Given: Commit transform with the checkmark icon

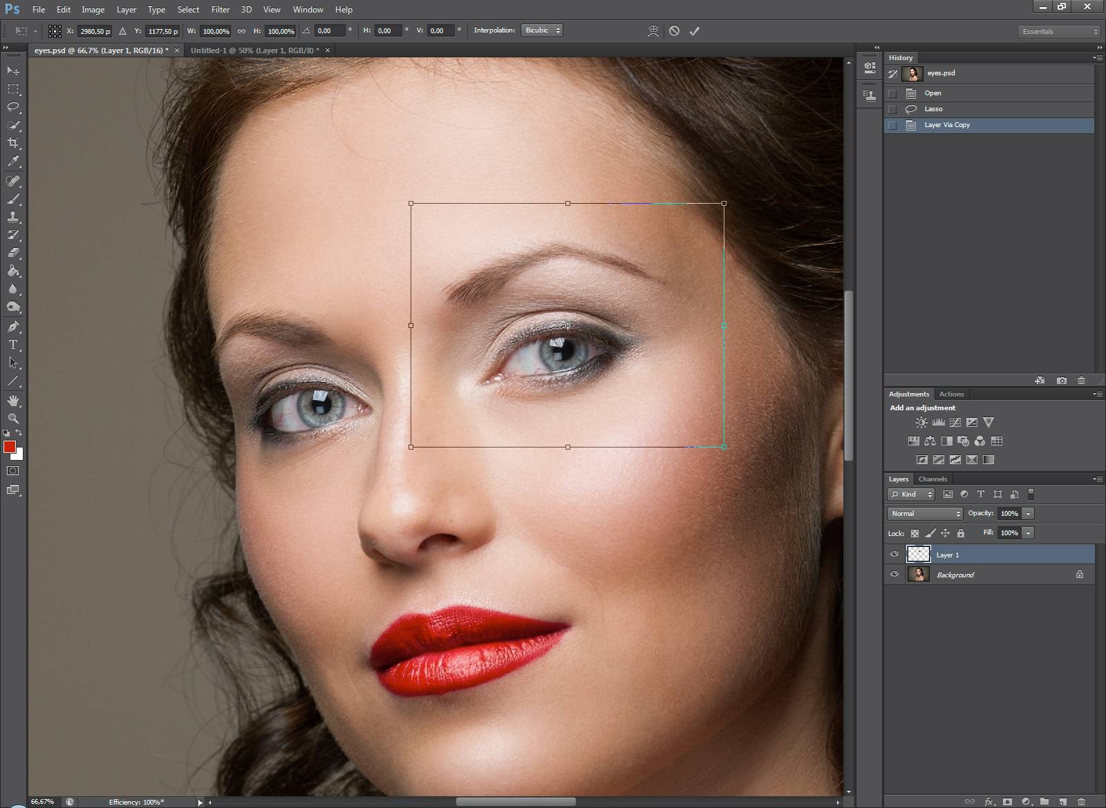Looking at the screenshot, I should (x=695, y=31).
